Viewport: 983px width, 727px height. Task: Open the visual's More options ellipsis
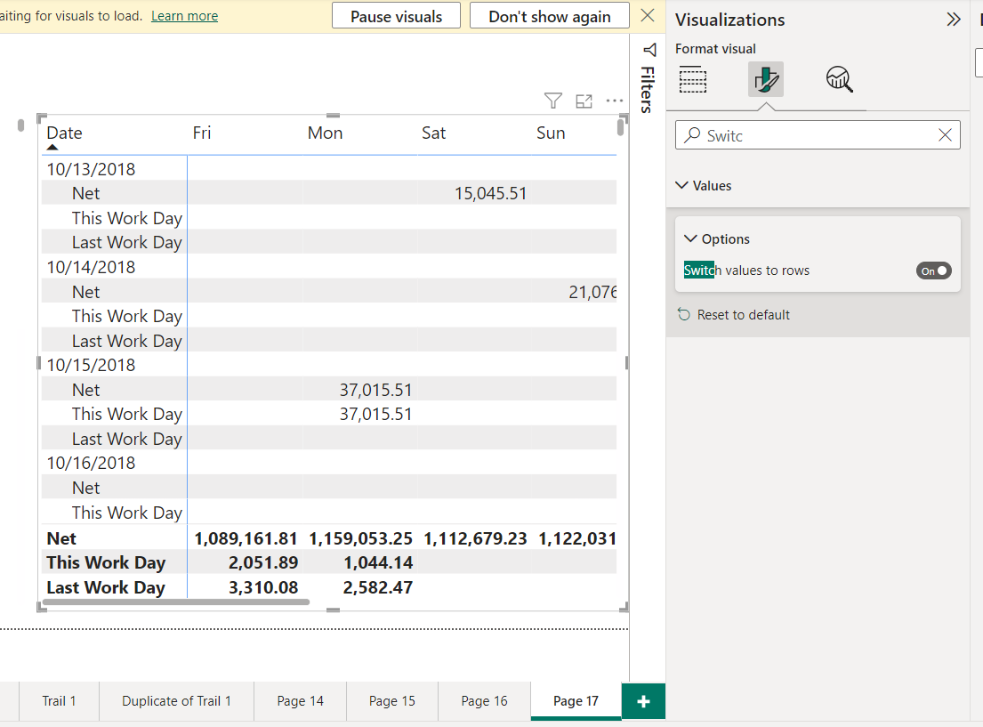click(x=615, y=101)
